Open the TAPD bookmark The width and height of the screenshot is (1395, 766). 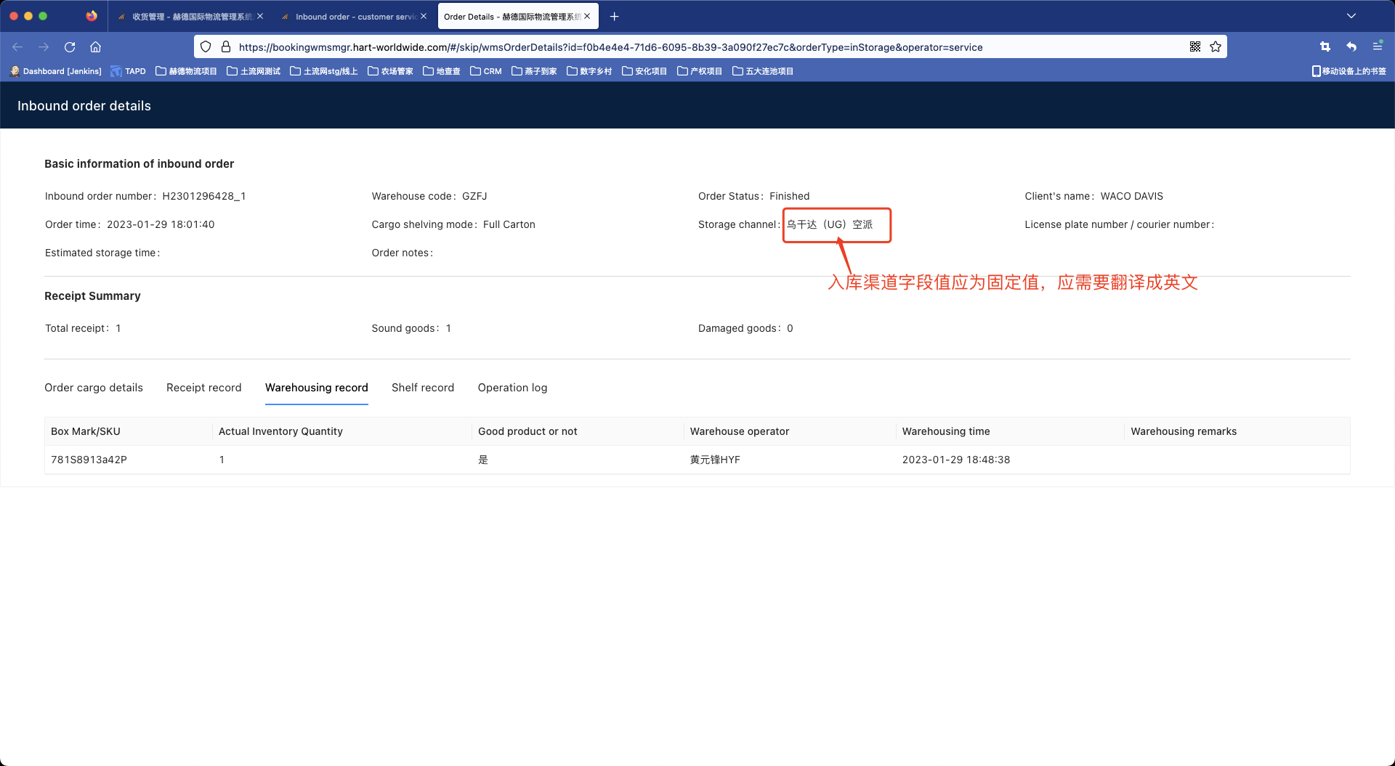(x=129, y=71)
